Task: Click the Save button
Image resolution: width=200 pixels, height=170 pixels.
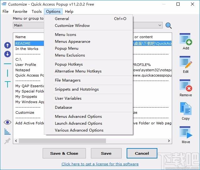Action: click(x=106, y=153)
